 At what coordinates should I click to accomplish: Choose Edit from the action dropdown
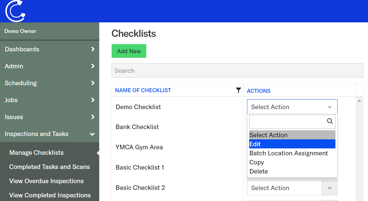coord(292,144)
